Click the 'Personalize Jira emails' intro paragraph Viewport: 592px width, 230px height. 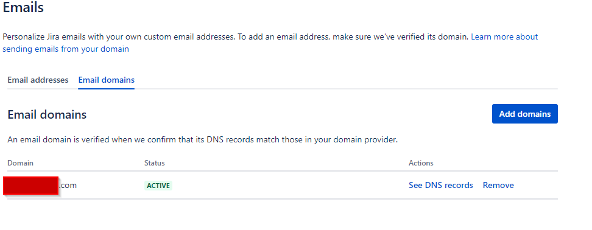(x=270, y=43)
